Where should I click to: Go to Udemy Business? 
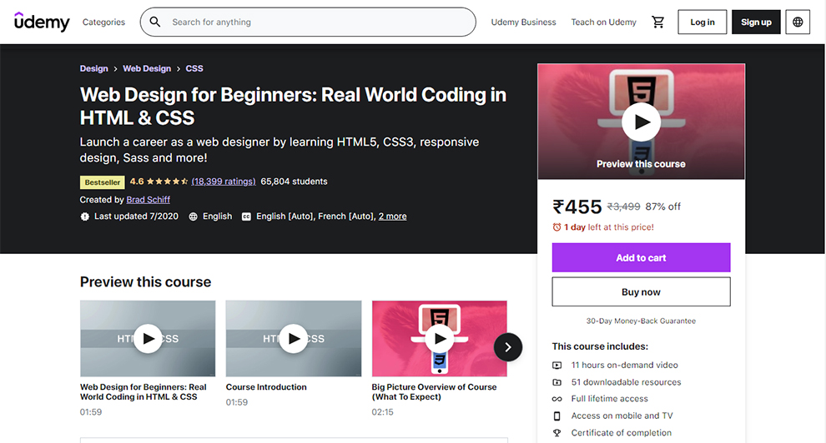pos(524,22)
